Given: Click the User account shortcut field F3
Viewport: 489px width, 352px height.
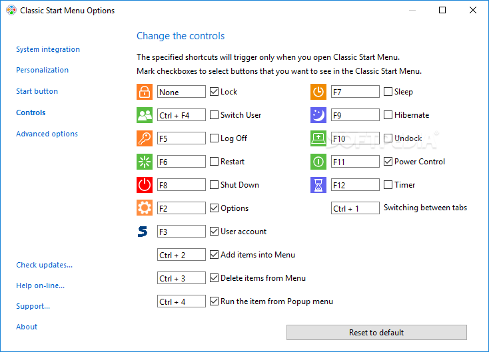Looking at the screenshot, I should (x=181, y=232).
